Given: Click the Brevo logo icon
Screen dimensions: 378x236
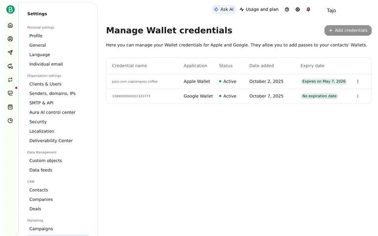Looking at the screenshot, I should point(10,9).
